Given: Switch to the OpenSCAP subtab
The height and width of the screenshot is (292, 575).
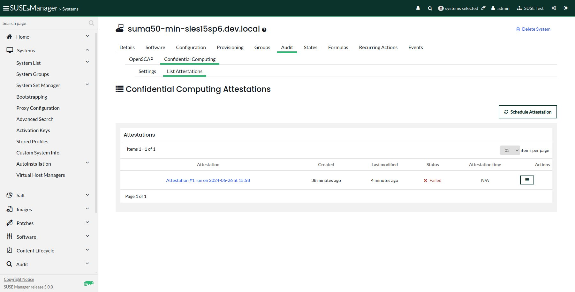Looking at the screenshot, I should coord(141,59).
